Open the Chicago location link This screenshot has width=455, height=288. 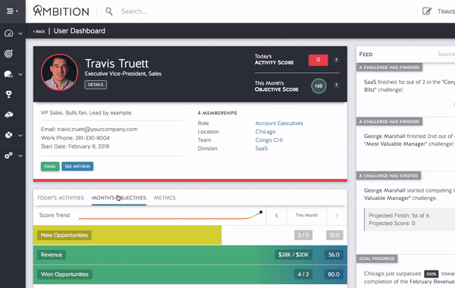[x=265, y=132]
